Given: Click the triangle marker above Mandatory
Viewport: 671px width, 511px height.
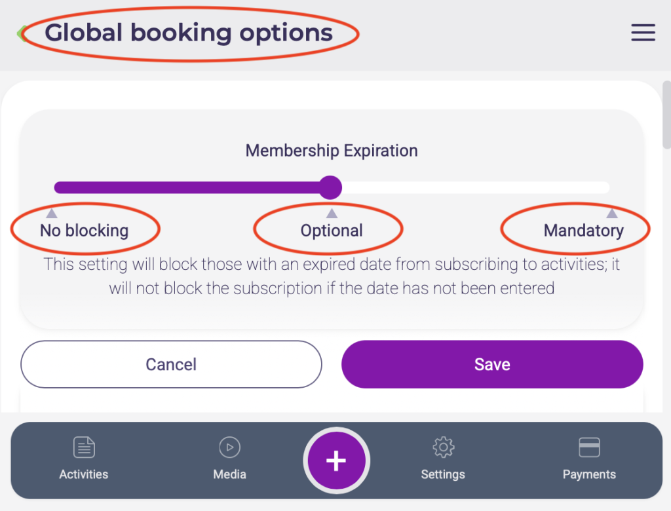Looking at the screenshot, I should pos(611,213).
